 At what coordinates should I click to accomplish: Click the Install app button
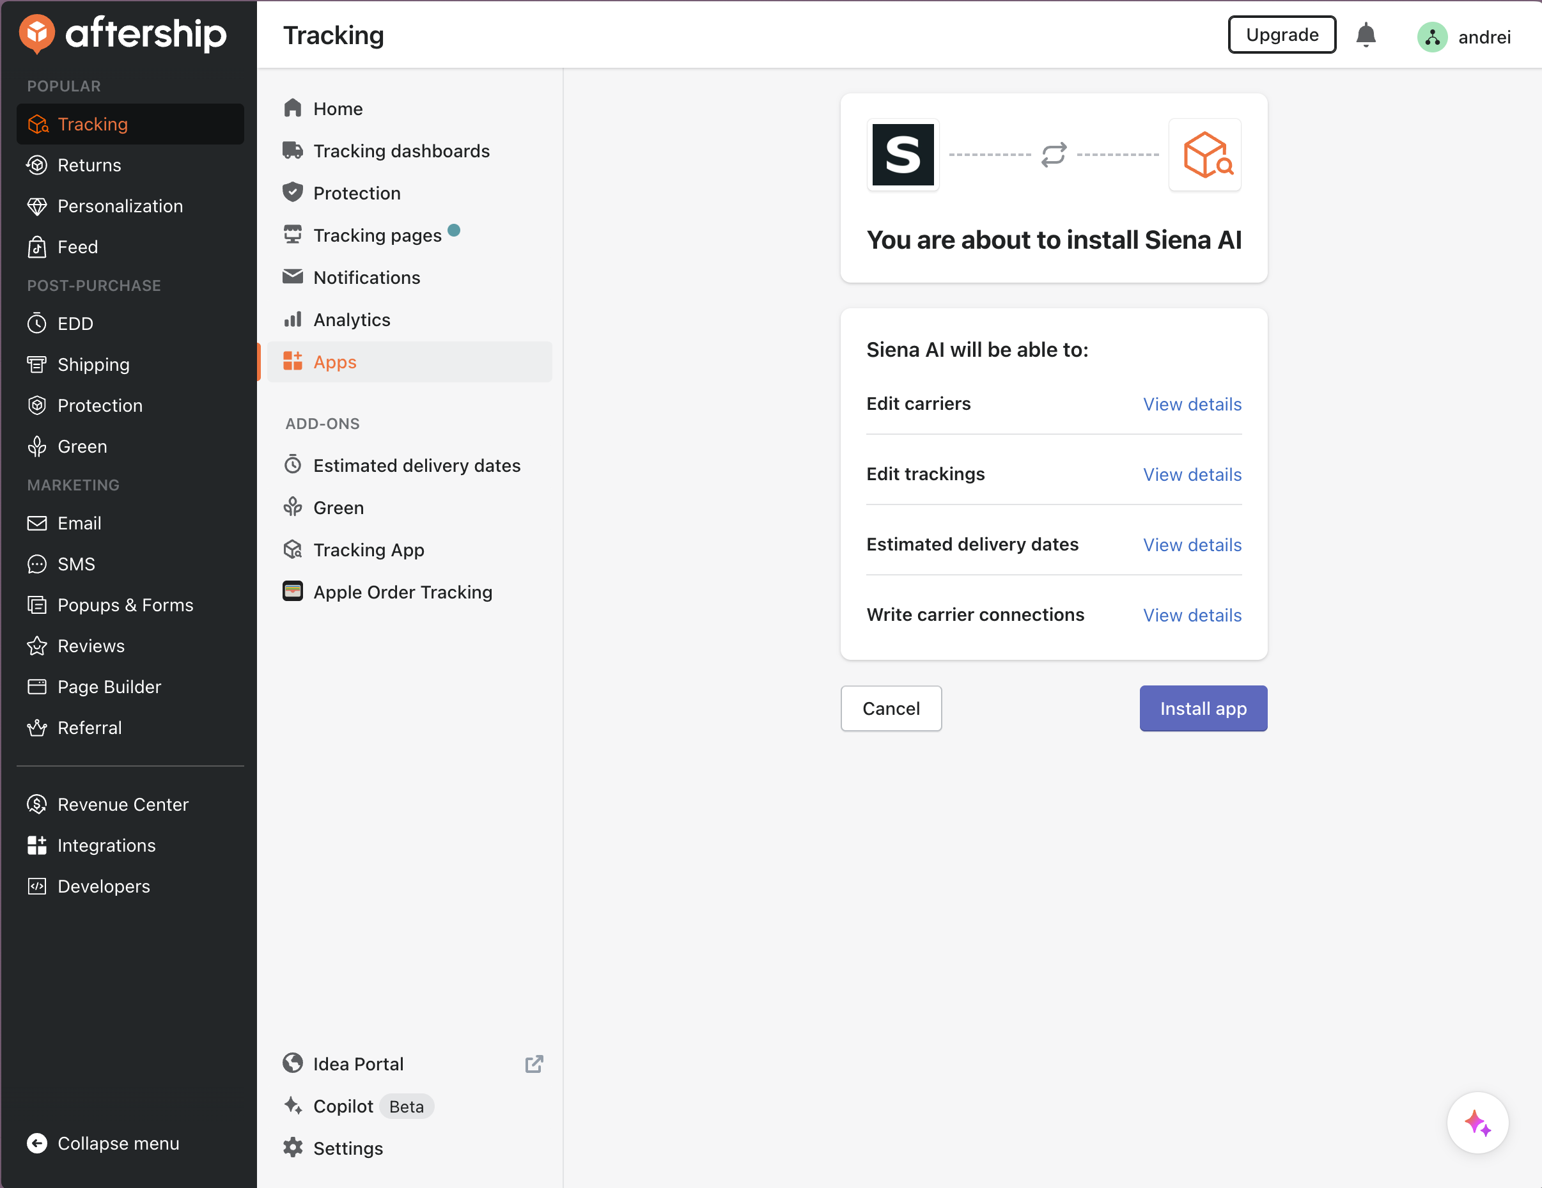(x=1203, y=708)
